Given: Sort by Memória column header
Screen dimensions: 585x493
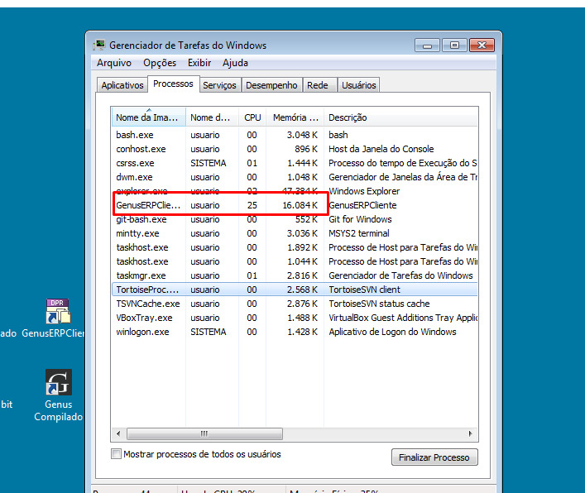Looking at the screenshot, I should [295, 117].
